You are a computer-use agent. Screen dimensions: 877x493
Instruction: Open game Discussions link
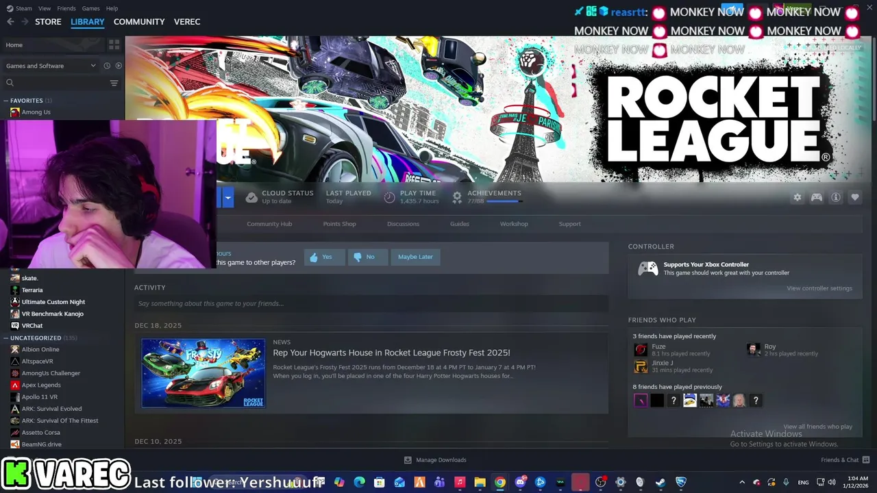[403, 224]
